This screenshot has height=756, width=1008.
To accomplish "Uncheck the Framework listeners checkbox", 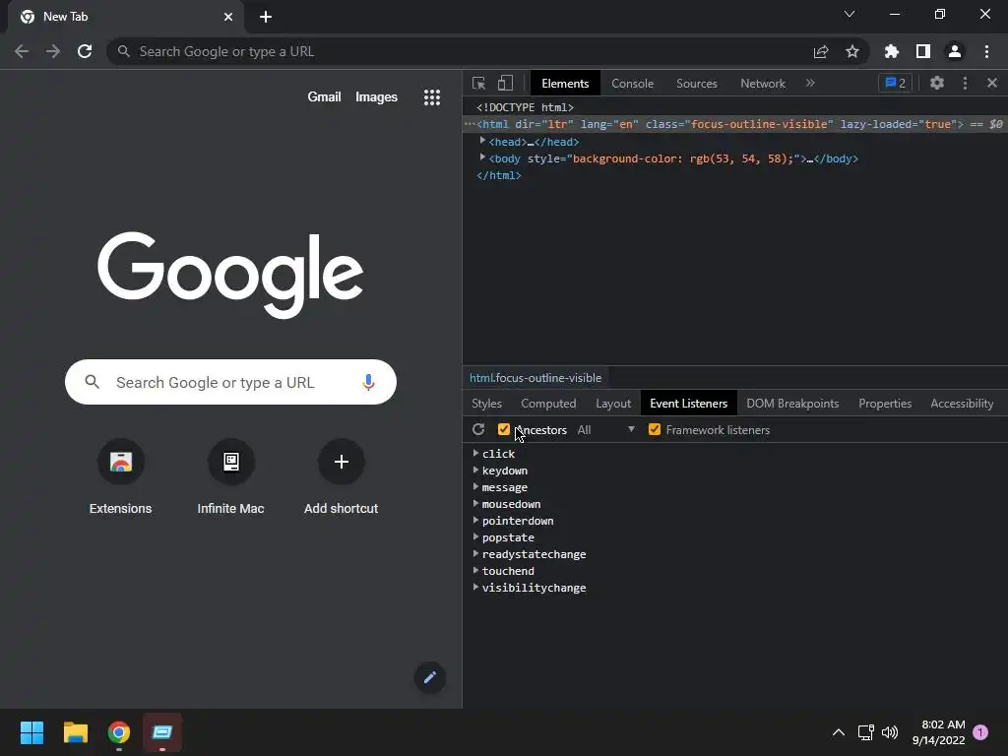I will pos(655,429).
